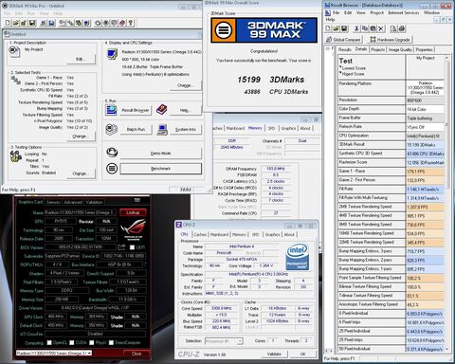This screenshot has height=364, width=455.
Task: Switch to the Mainboard tab in front CPU-Z window
Action: [219, 234]
